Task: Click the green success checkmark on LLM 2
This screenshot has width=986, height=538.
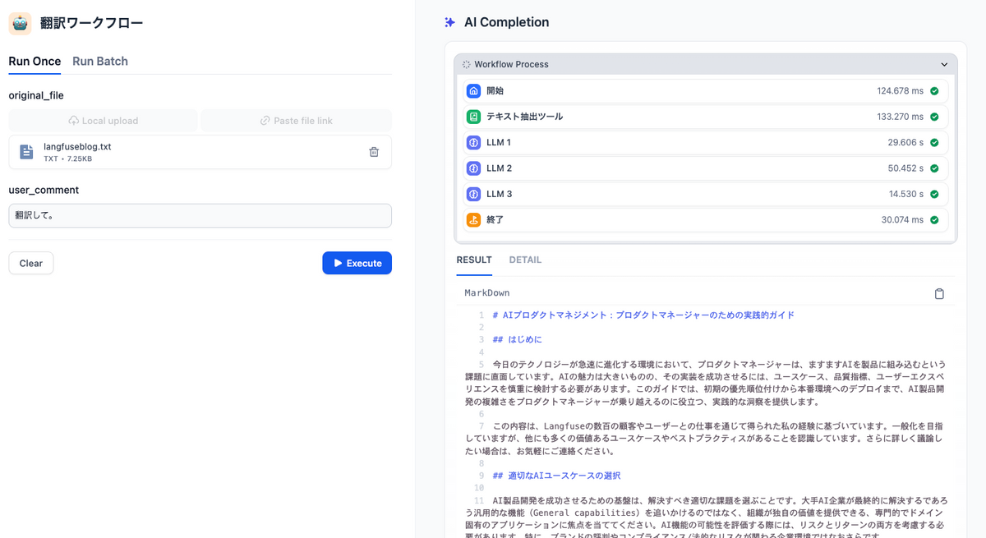Action: click(x=934, y=168)
